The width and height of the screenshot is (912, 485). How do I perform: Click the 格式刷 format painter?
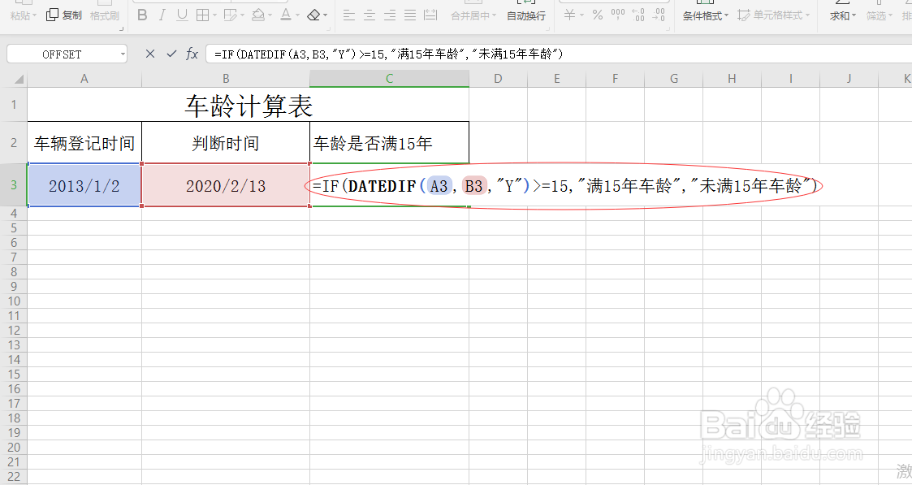coord(105,15)
